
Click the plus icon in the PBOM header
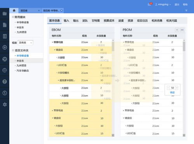[177, 30]
